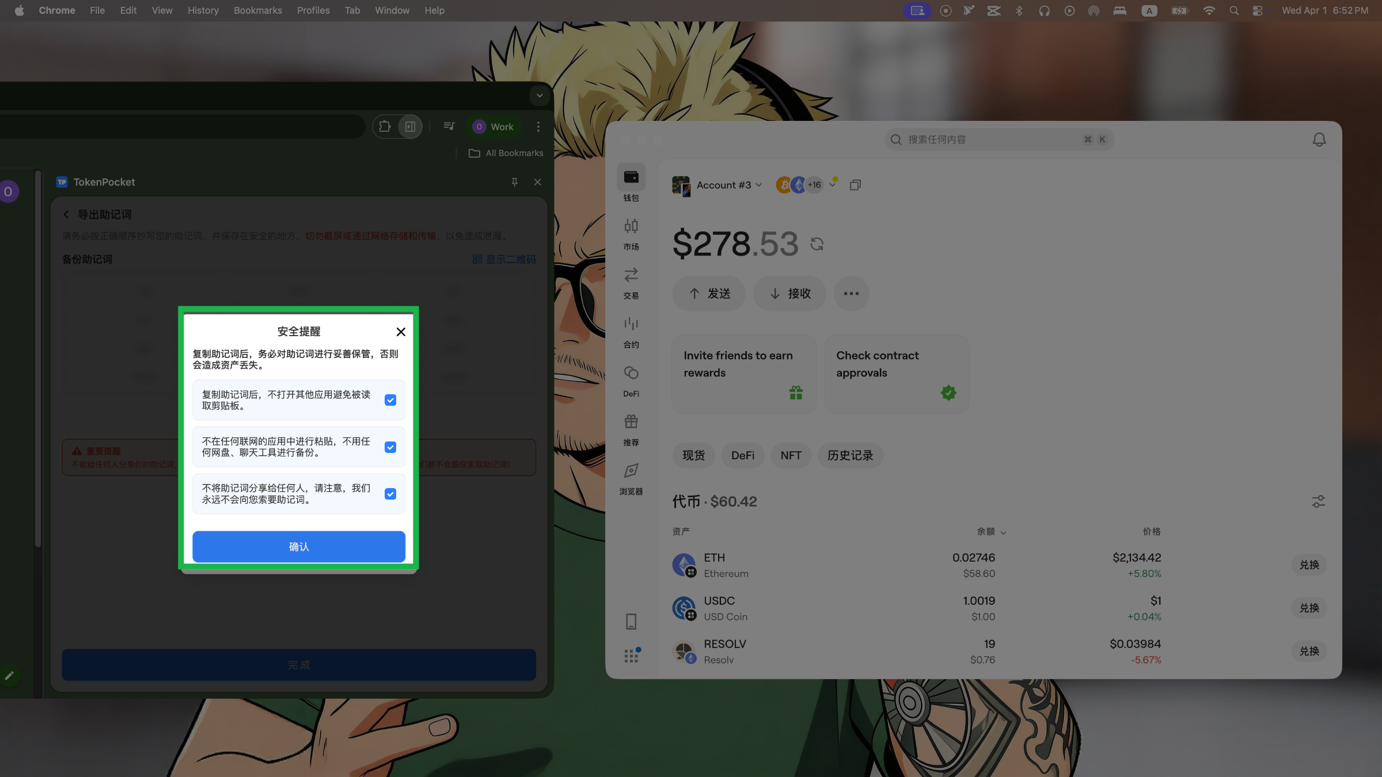Uncheck 复制助记词后，不打开其他应用 checkbox
Image resolution: width=1382 pixels, height=777 pixels.
click(390, 400)
